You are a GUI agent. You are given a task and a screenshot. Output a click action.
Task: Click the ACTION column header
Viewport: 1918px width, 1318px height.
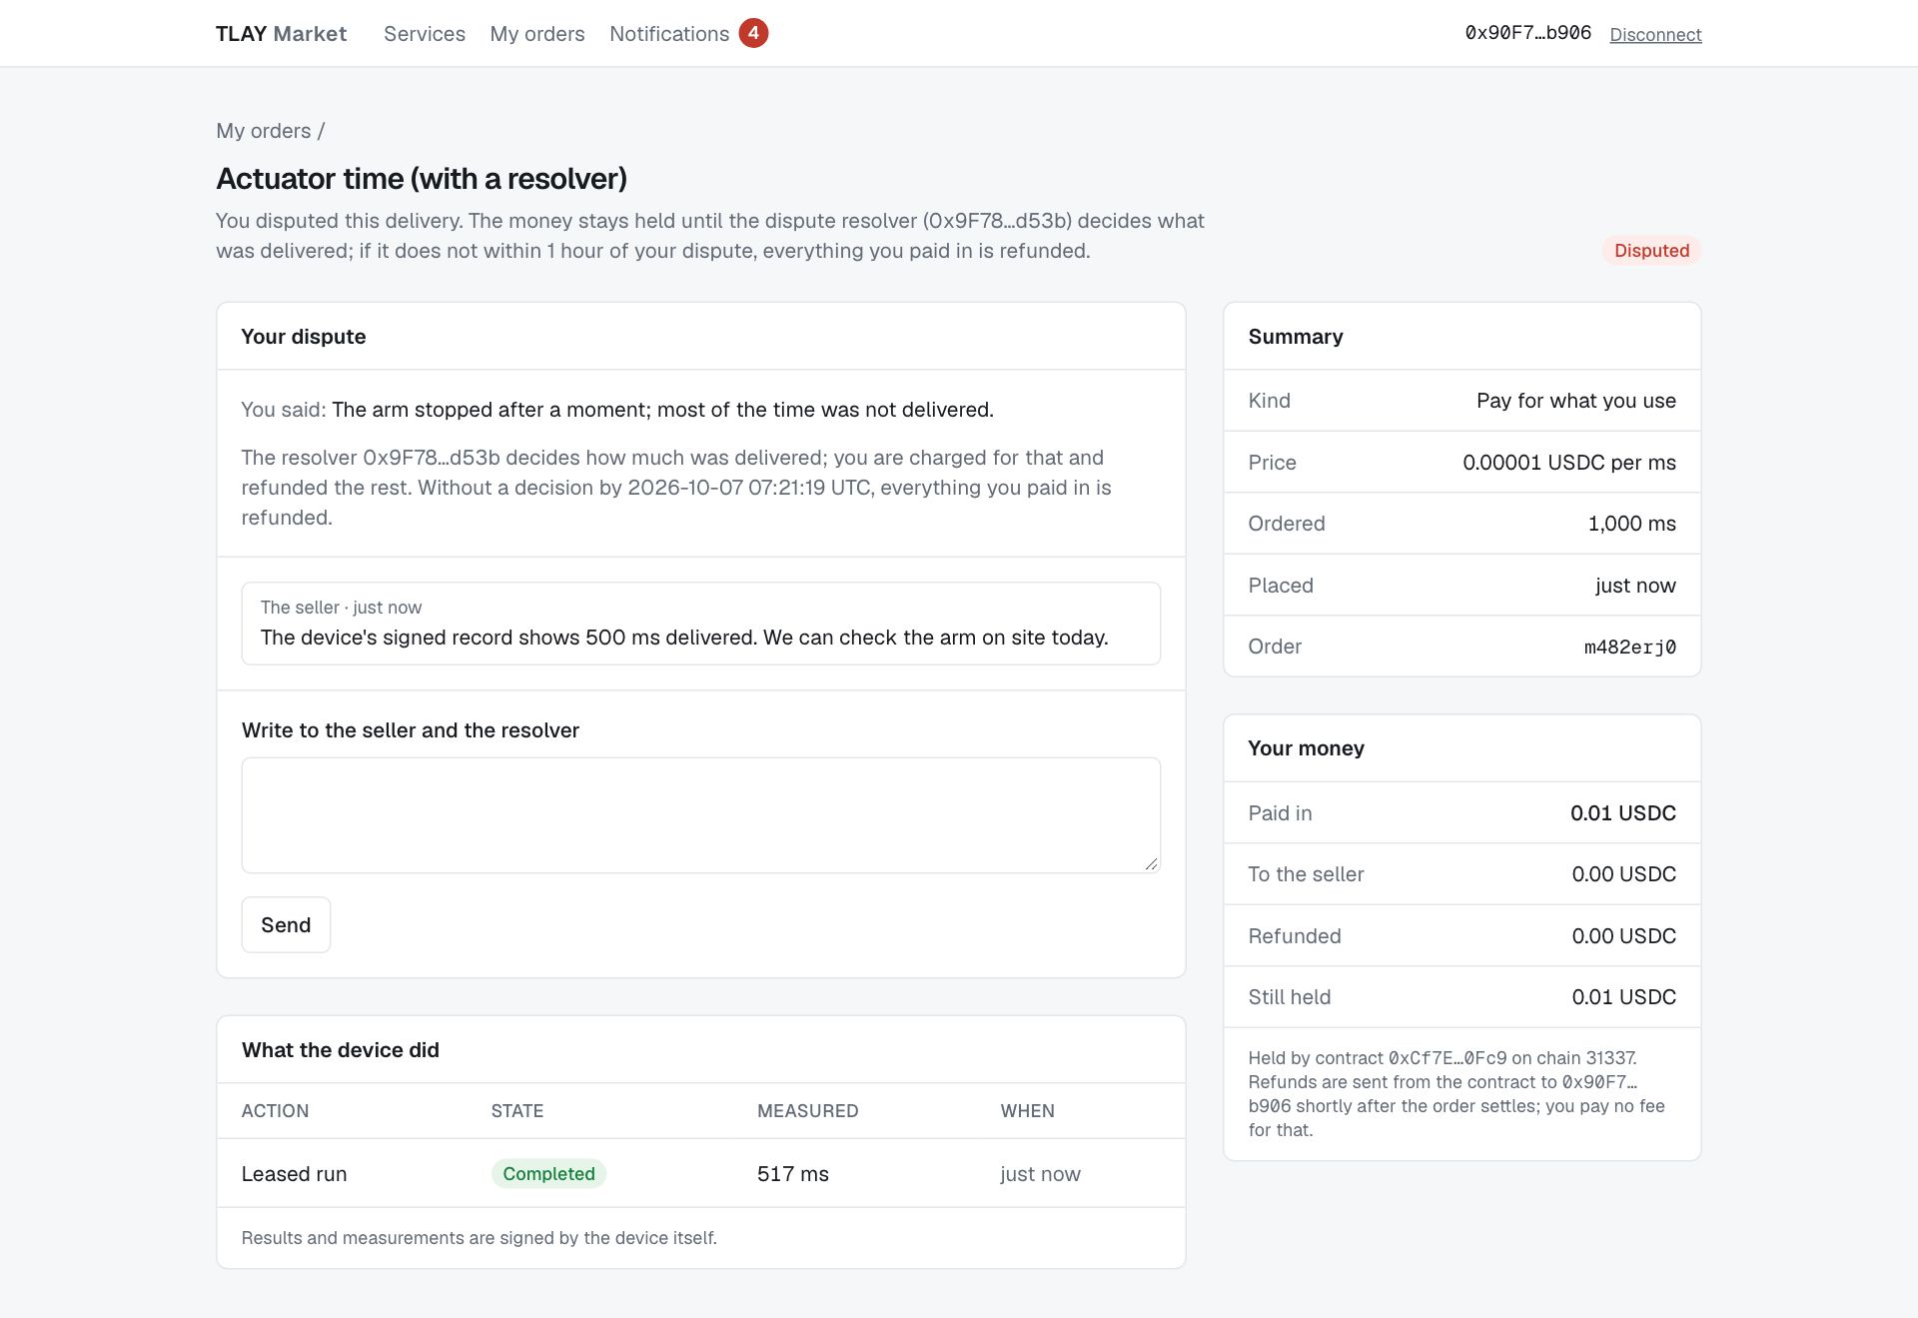[275, 1111]
